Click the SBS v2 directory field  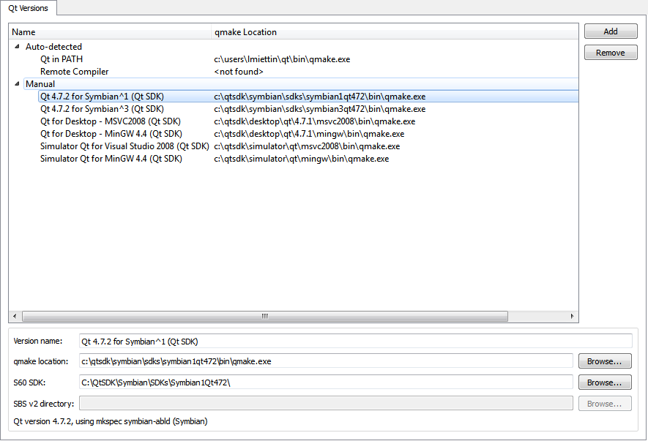[x=326, y=404]
